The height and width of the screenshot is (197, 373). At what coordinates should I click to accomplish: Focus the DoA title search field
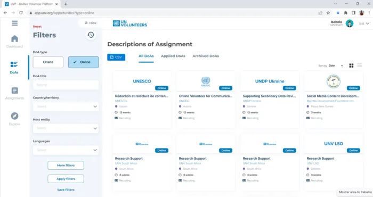66,85
